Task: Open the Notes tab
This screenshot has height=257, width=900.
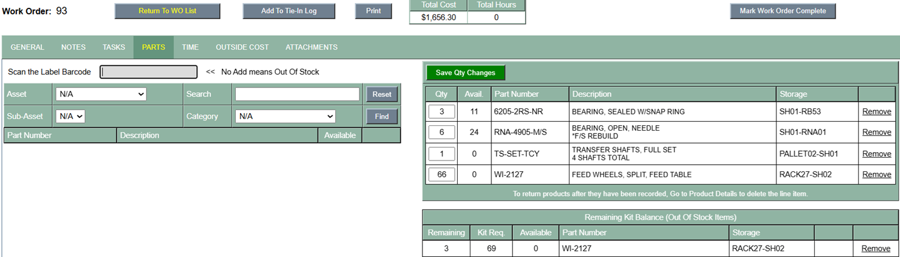Action: tap(73, 47)
